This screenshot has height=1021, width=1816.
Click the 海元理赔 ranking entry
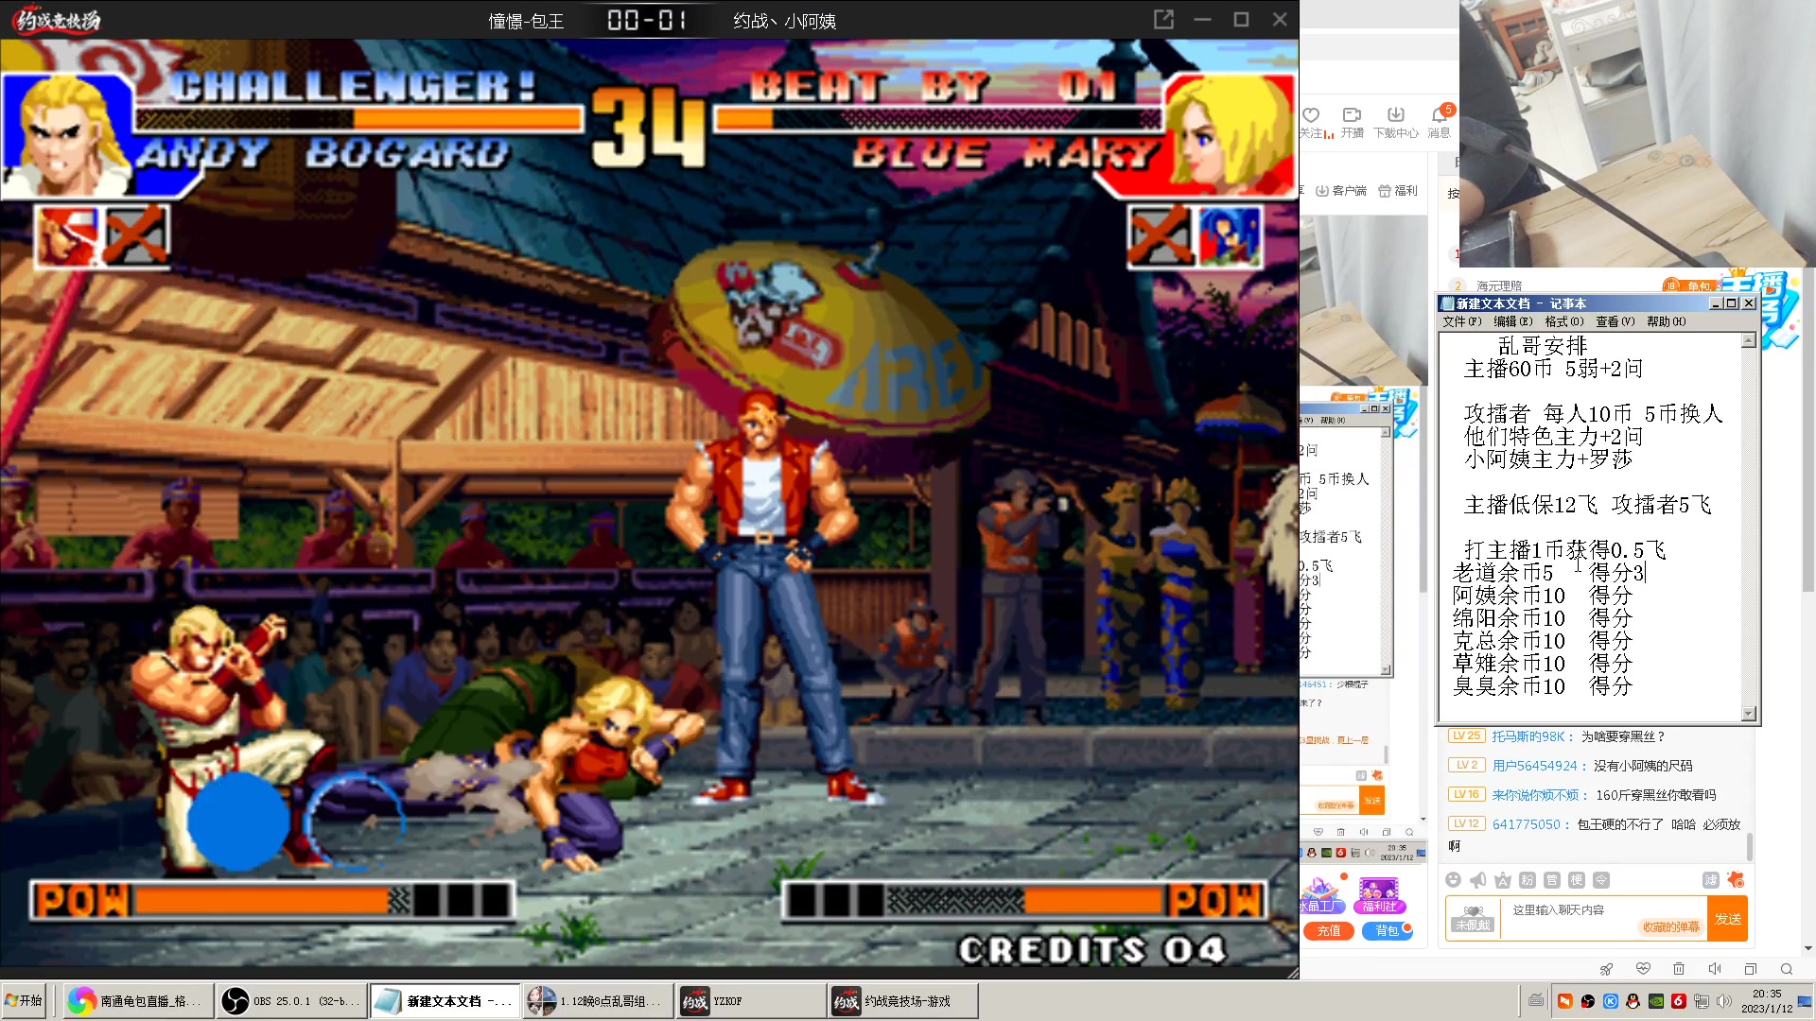1499,286
